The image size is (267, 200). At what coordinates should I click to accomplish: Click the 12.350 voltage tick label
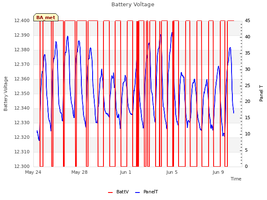(22, 94)
